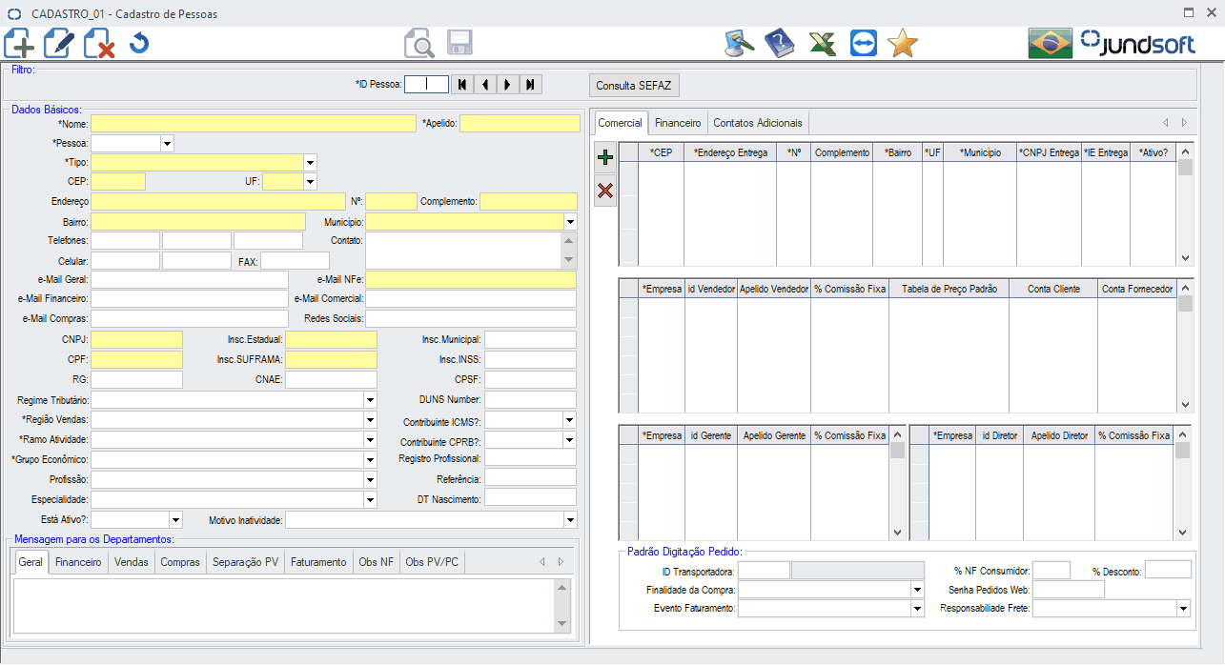Click the new record icon in toolbar
This screenshot has height=665, width=1225.
point(19,44)
